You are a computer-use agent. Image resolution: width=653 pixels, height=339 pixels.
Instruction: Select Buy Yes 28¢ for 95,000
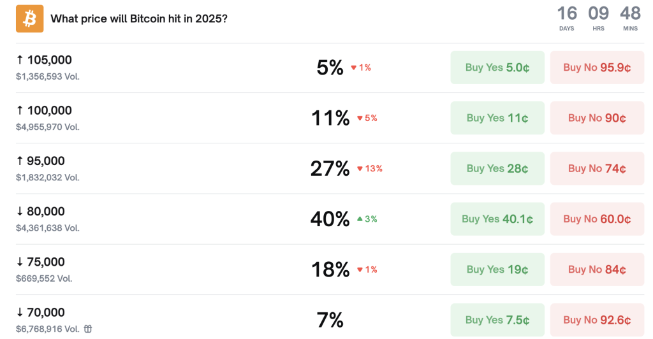(497, 168)
